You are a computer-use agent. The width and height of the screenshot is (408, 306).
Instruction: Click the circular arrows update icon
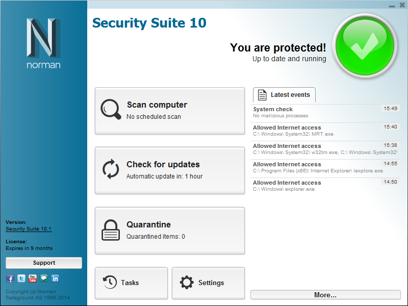coord(111,170)
